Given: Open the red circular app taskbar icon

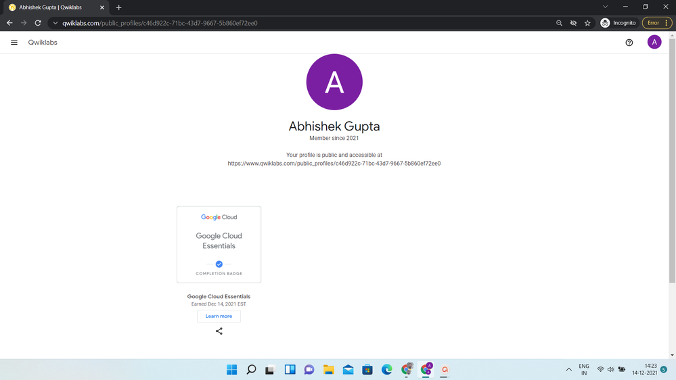Looking at the screenshot, I should tap(445, 369).
